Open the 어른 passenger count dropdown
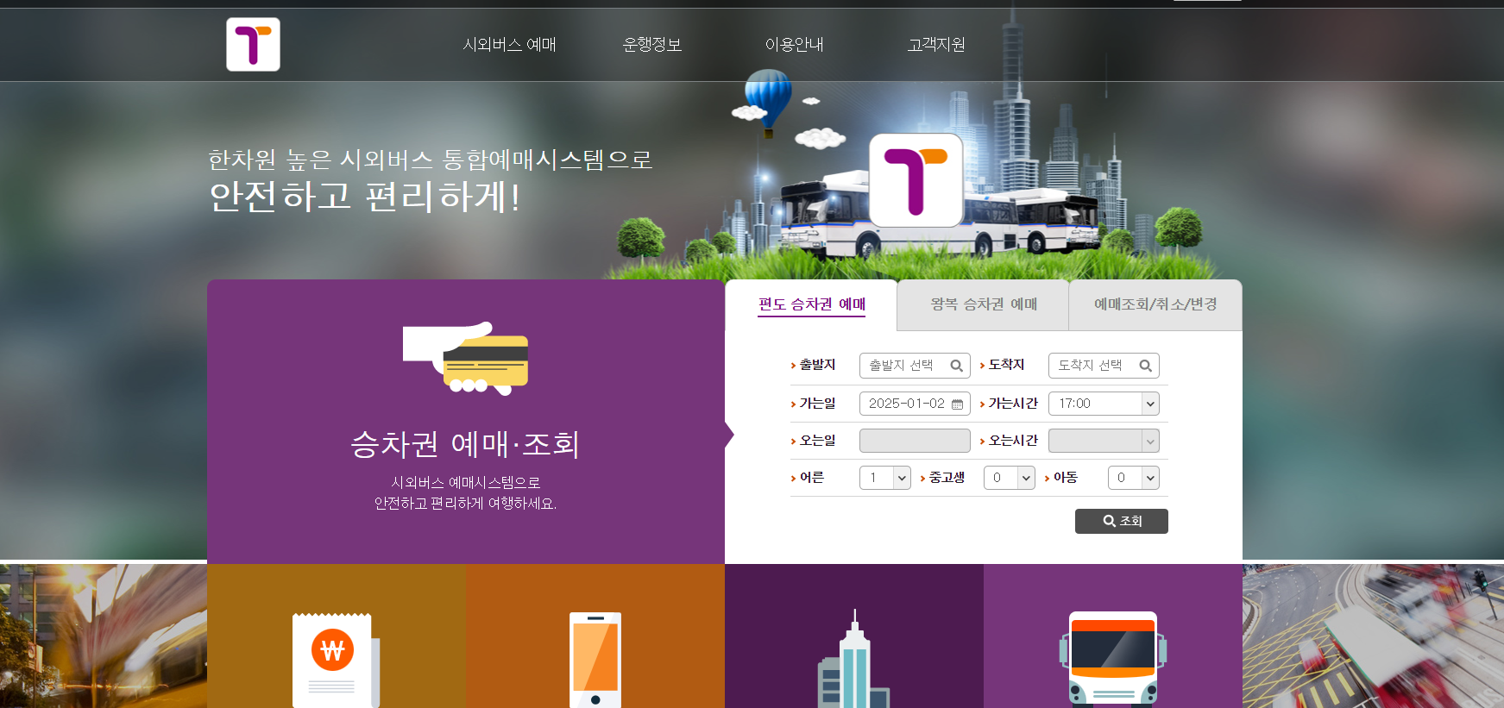Screen dimensions: 1504x708 click(x=885, y=478)
